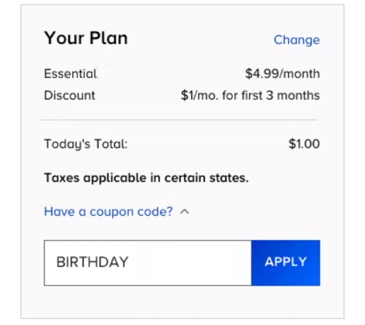Click the $1.00 total amount
This screenshot has height=325, width=365.
tap(304, 144)
